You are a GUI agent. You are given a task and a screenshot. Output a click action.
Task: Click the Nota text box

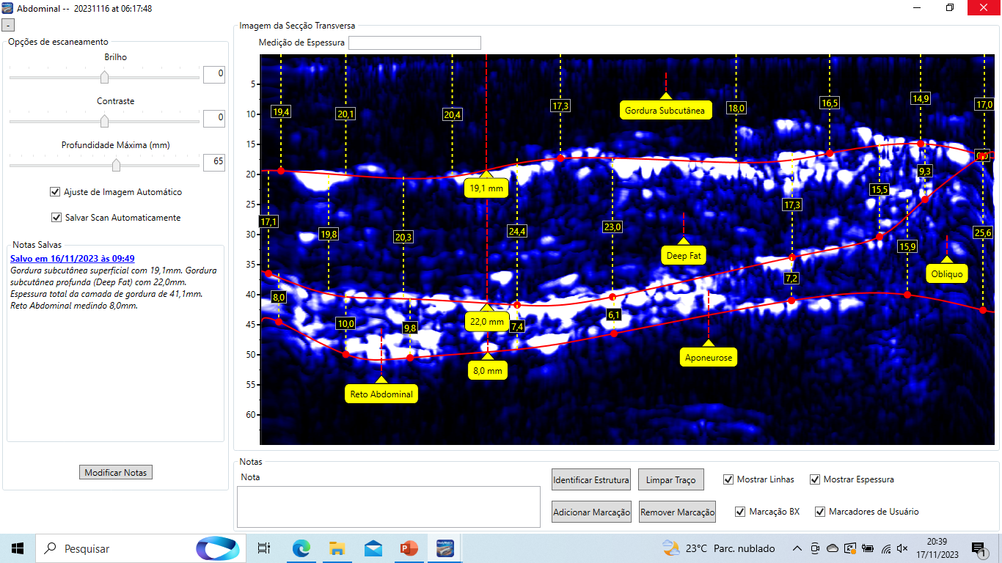click(x=388, y=506)
